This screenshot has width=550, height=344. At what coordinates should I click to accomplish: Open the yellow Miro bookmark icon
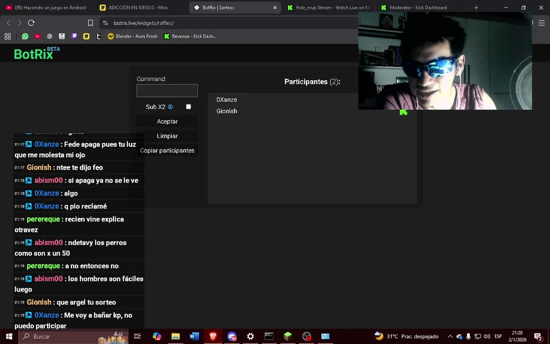pyautogui.click(x=86, y=36)
